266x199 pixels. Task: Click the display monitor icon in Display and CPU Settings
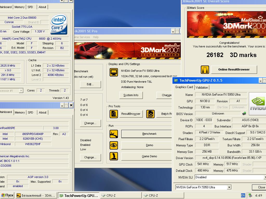(x=114, y=73)
